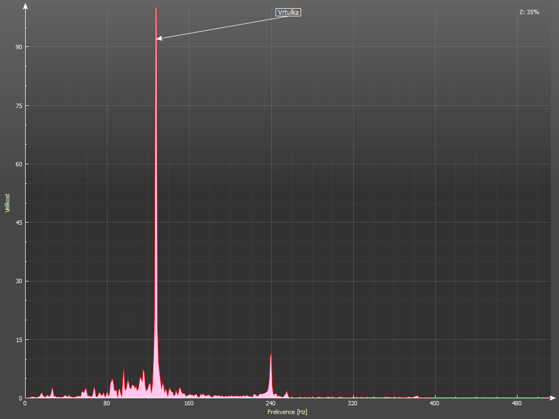Click the 60 tick label on Velikost axis
Viewport: 559px width, 419px height.
[19, 164]
